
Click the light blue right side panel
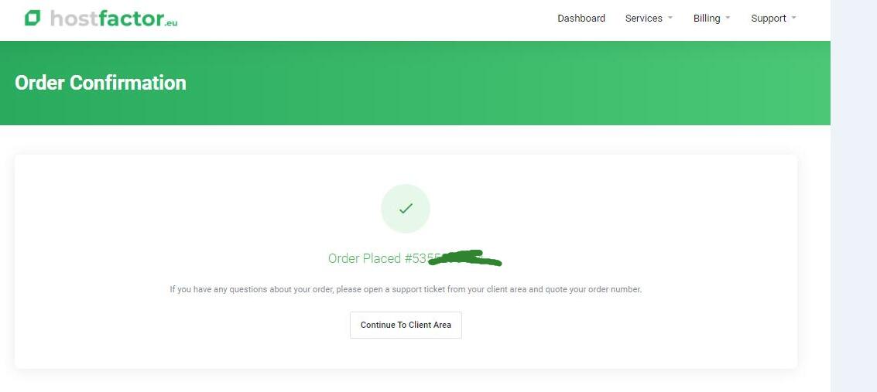854,196
